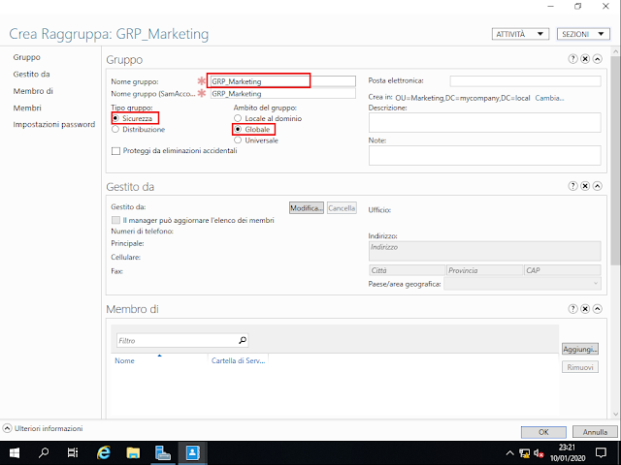Viewport: 621px width, 465px height.
Task: Toggle manager può aggiornare l'elenco checkbox
Action: (115, 220)
